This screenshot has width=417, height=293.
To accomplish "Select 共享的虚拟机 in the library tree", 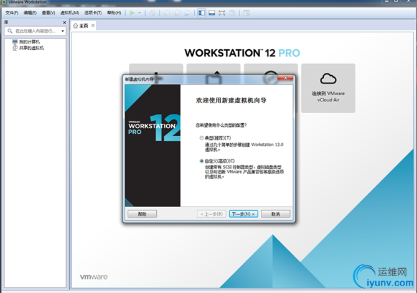I will (28, 48).
